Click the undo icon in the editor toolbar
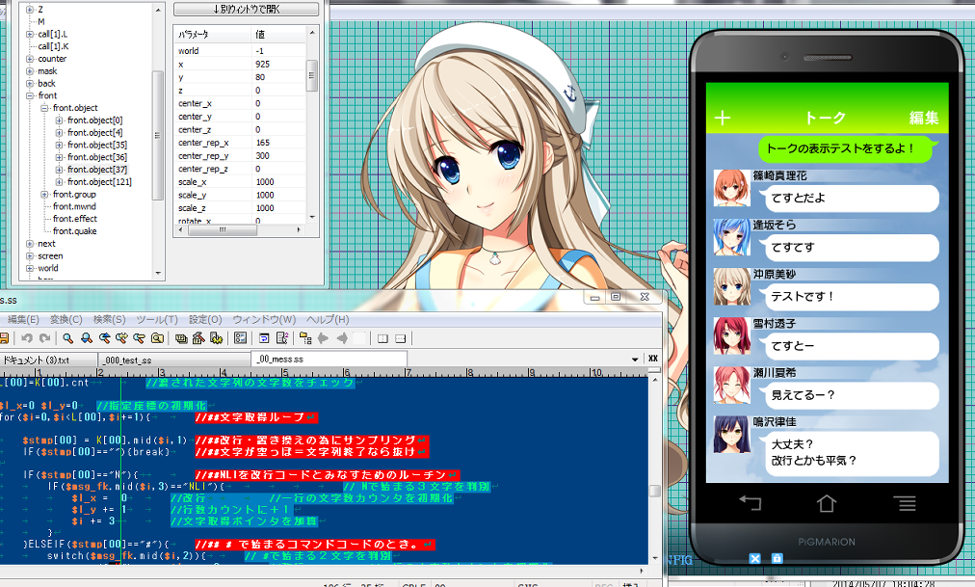The width and height of the screenshot is (975, 587). [x=26, y=338]
